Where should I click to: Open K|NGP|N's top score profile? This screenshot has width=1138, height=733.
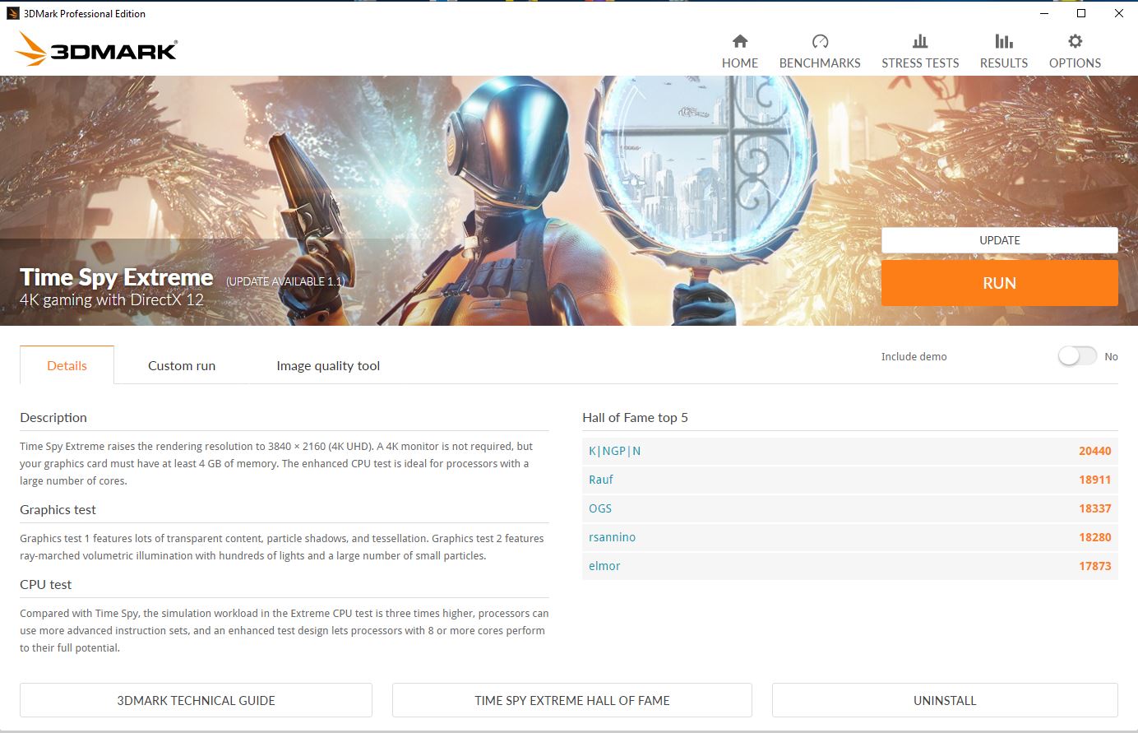613,451
